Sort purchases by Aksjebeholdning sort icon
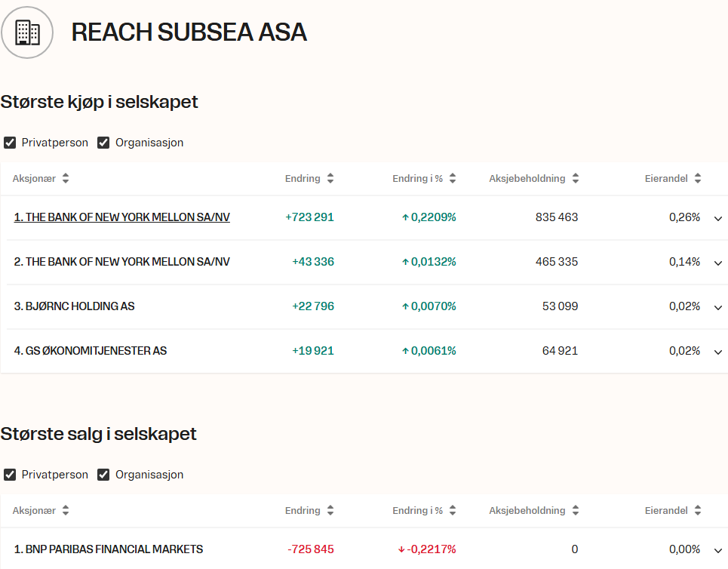The image size is (728, 569). pyautogui.click(x=576, y=179)
